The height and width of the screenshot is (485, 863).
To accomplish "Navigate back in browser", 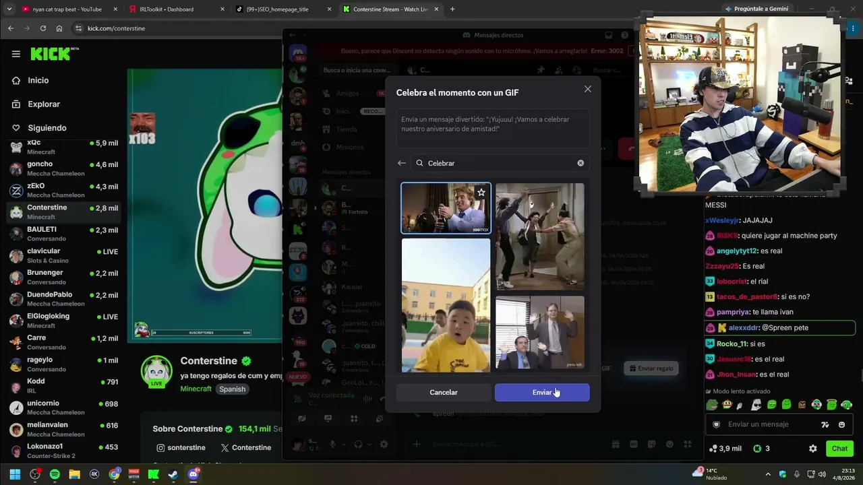I will click(11, 28).
